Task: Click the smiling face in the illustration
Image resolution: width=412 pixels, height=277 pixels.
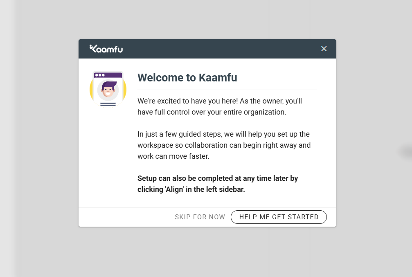Action: (x=108, y=90)
